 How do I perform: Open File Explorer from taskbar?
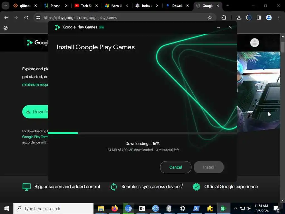pyautogui.click(x=101, y=208)
